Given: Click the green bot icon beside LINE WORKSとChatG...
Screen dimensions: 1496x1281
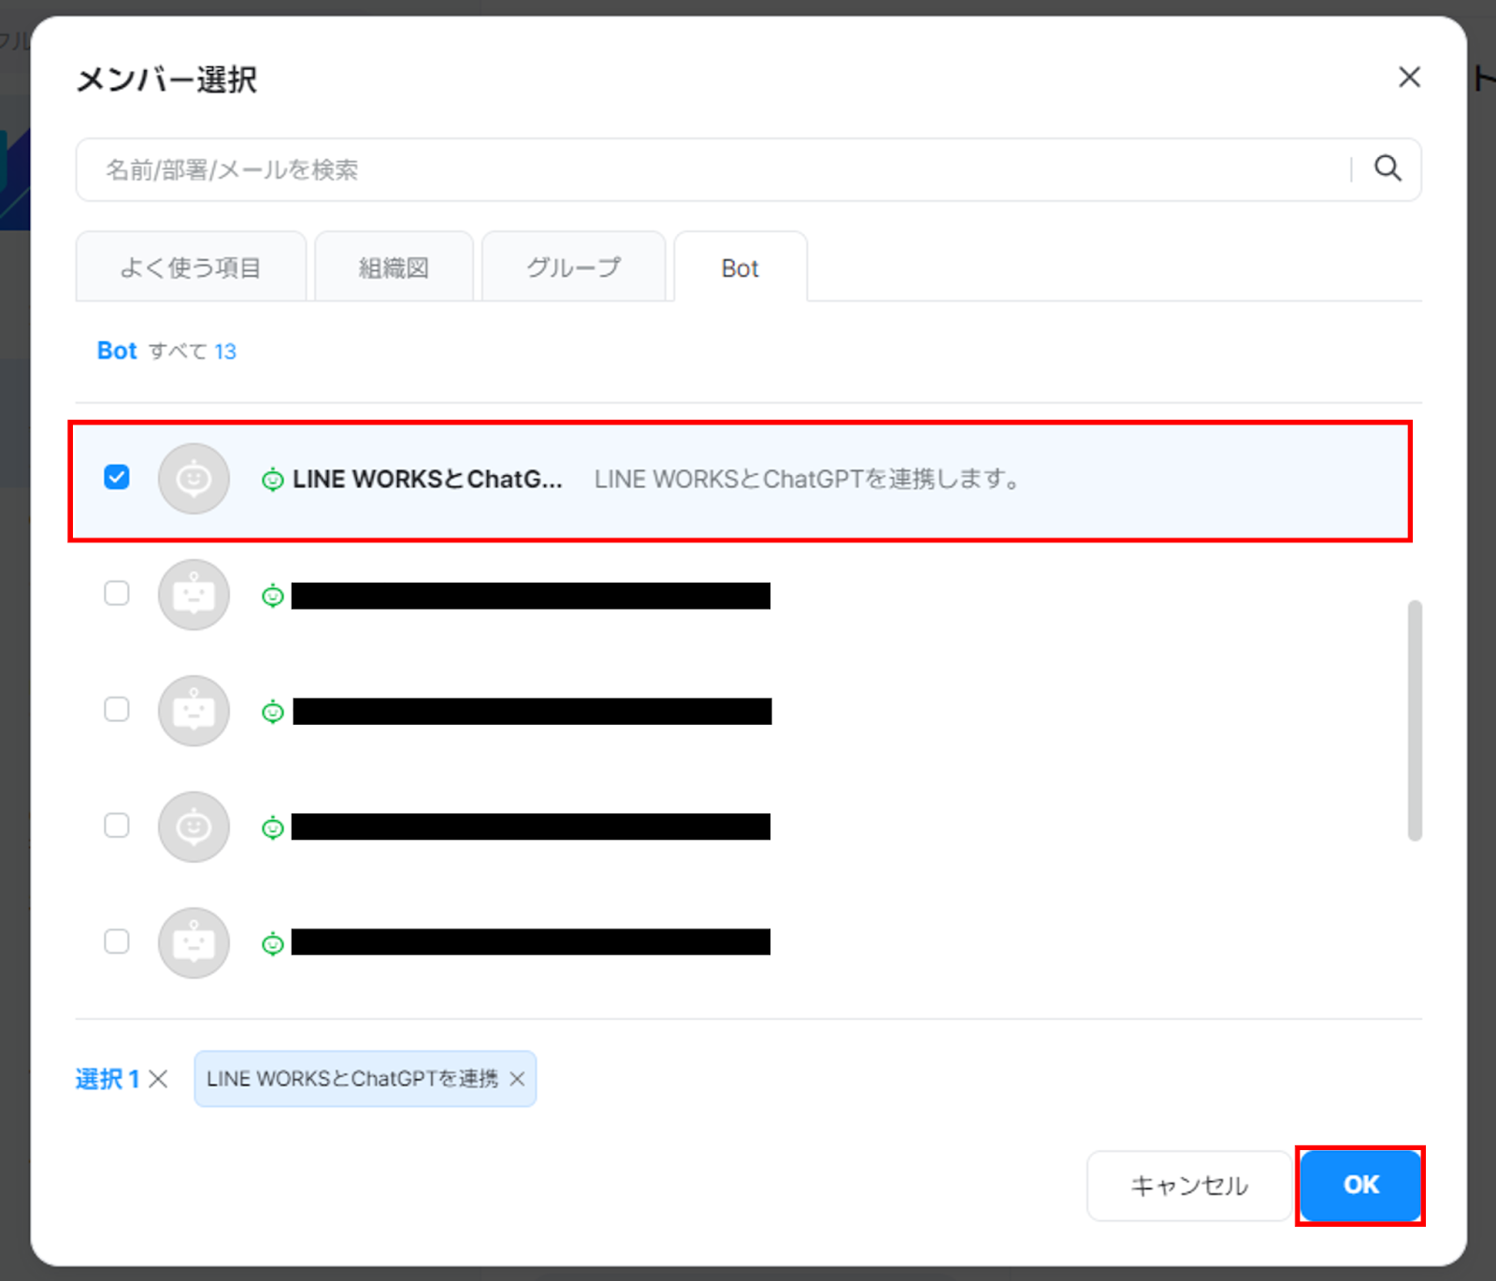Looking at the screenshot, I should click(x=272, y=480).
